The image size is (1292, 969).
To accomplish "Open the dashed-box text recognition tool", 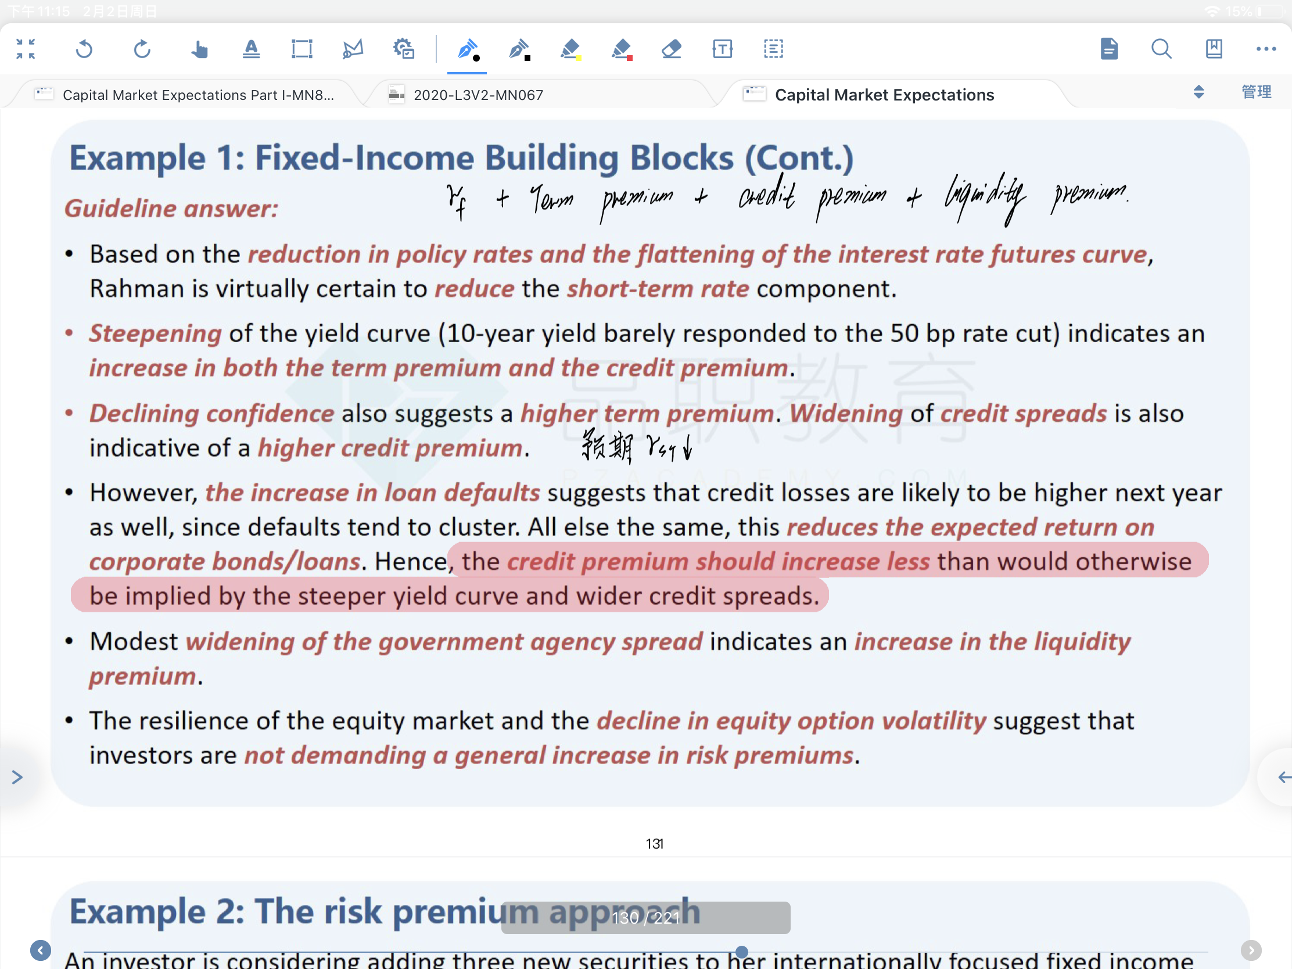I will pyautogui.click(x=773, y=49).
